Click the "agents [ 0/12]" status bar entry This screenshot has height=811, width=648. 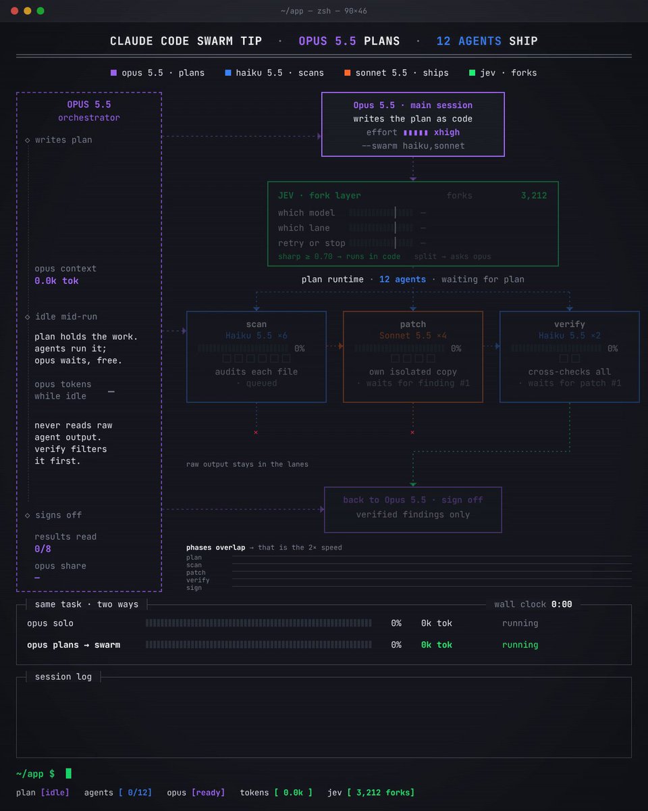pyautogui.click(x=118, y=792)
